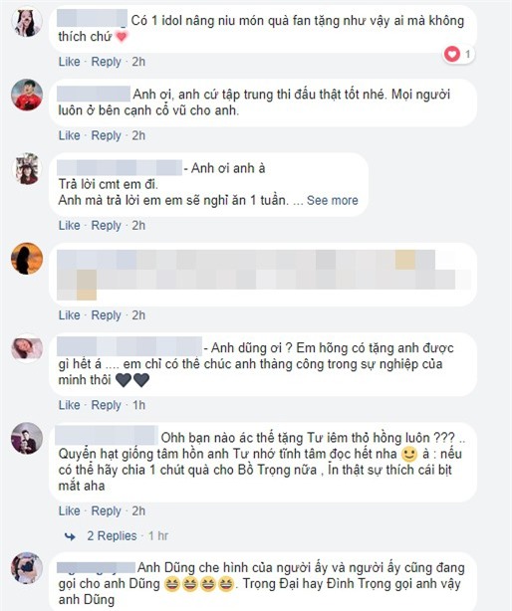Expand 'See more' on the 'Anh ơi anh à' comment
The height and width of the screenshot is (611, 512).
click(x=333, y=200)
